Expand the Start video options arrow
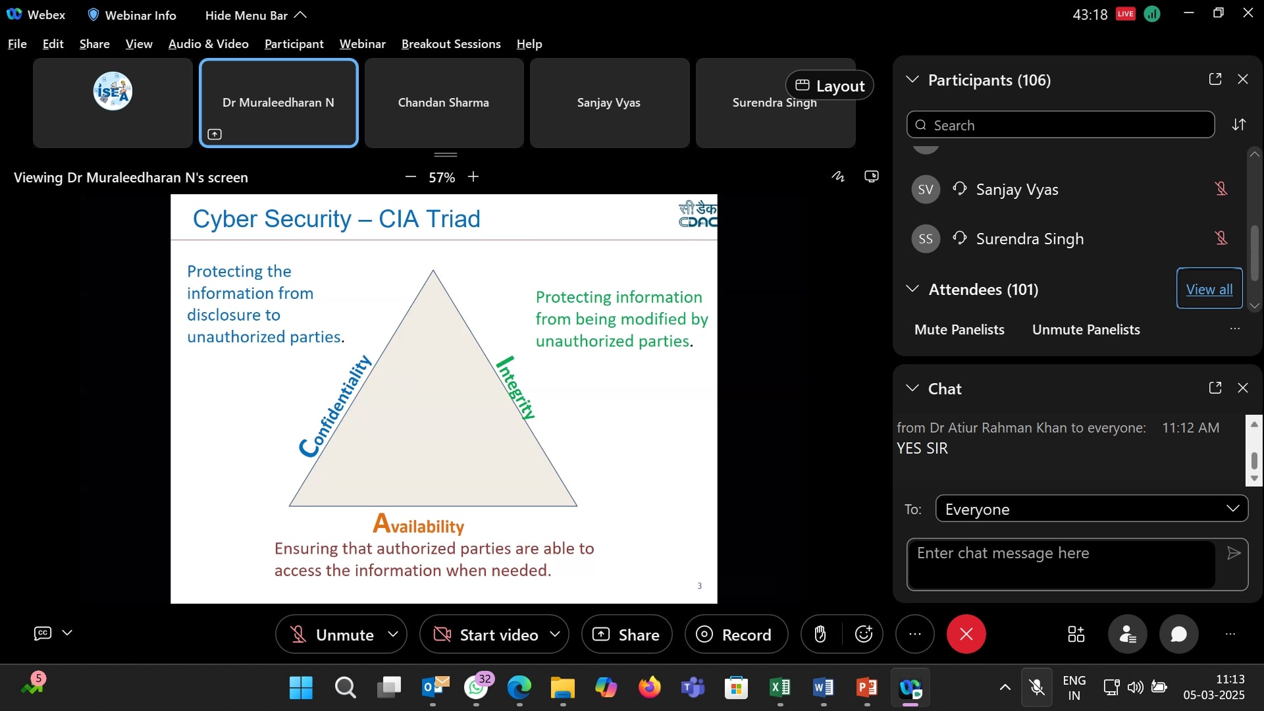 (555, 634)
